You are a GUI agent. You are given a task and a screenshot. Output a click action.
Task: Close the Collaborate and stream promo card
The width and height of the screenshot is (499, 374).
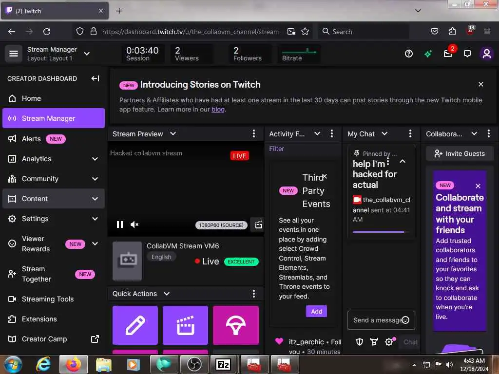(478, 186)
